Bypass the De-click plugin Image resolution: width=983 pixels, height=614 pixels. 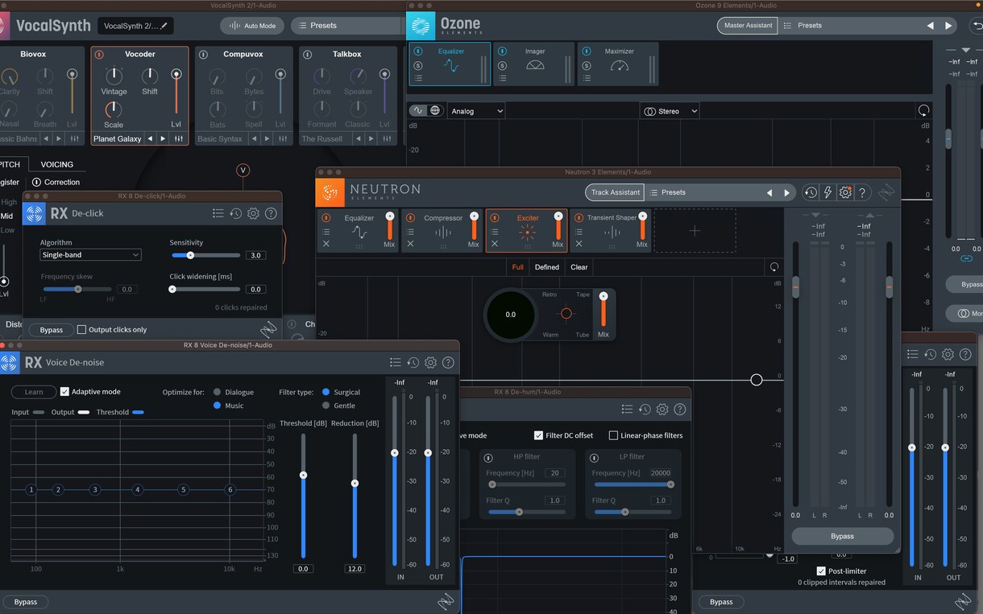52,330
